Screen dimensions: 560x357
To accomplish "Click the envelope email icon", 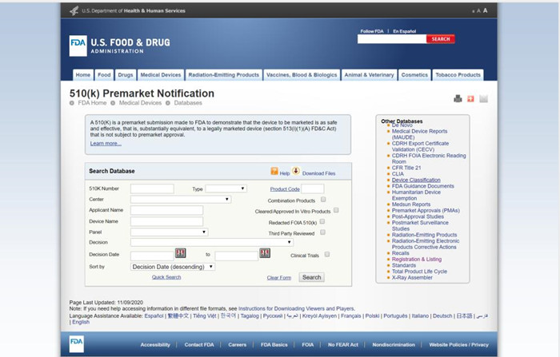I will (483, 99).
